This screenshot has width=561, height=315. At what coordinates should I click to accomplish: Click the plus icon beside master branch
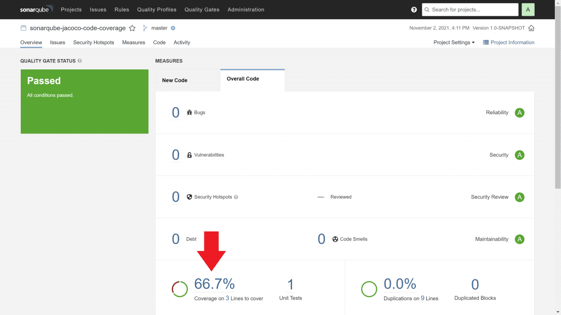pyautogui.click(x=173, y=28)
